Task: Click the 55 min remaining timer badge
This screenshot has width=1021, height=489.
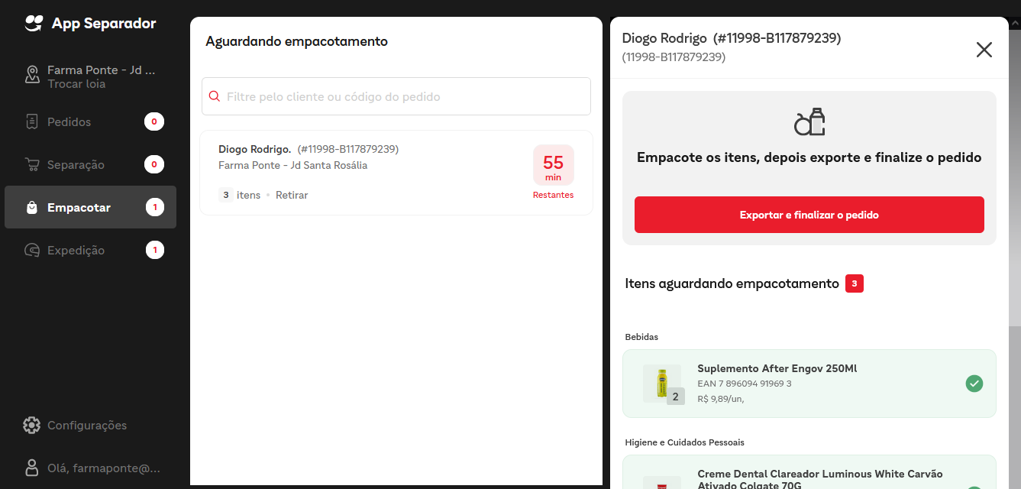Action: pos(553,166)
